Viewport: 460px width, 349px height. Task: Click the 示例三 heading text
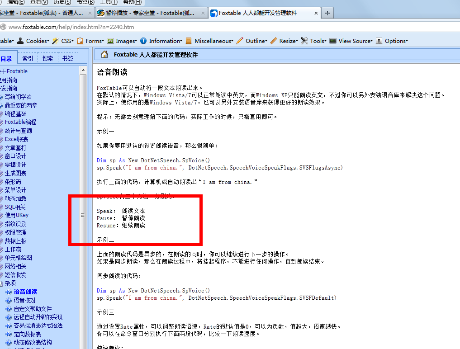(105, 312)
